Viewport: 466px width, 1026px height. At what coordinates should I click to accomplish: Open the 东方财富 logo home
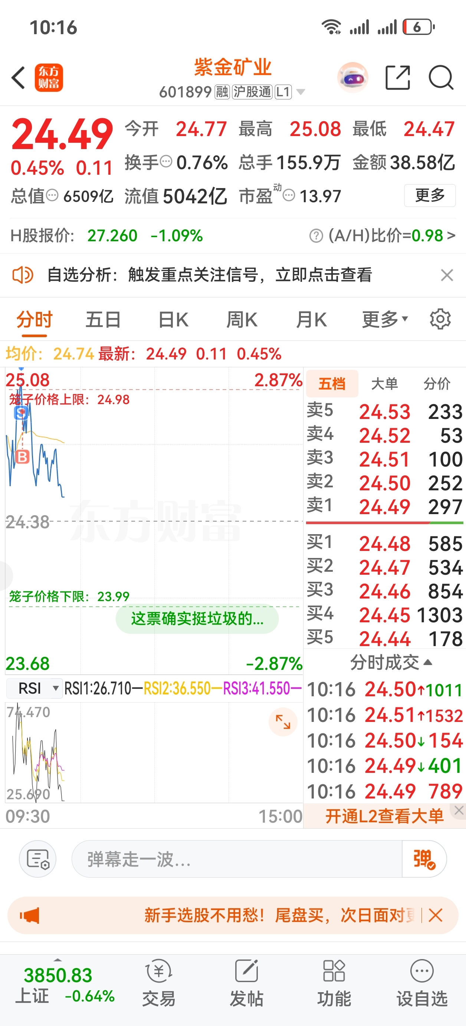tap(49, 77)
